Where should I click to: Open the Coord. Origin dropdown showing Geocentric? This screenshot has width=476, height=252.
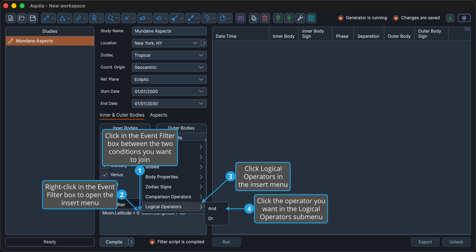click(169, 67)
